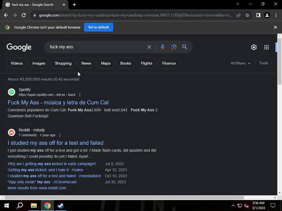Viewport: 282px width, 211px height.
Task: Open 'Why am I getting my ass kicked in early campaign?' link
Action: pyautogui.click(x=52, y=164)
